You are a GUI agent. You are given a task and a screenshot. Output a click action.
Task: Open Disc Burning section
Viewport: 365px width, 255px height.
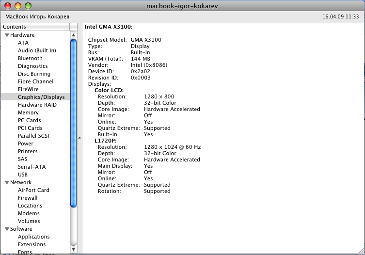click(x=34, y=74)
